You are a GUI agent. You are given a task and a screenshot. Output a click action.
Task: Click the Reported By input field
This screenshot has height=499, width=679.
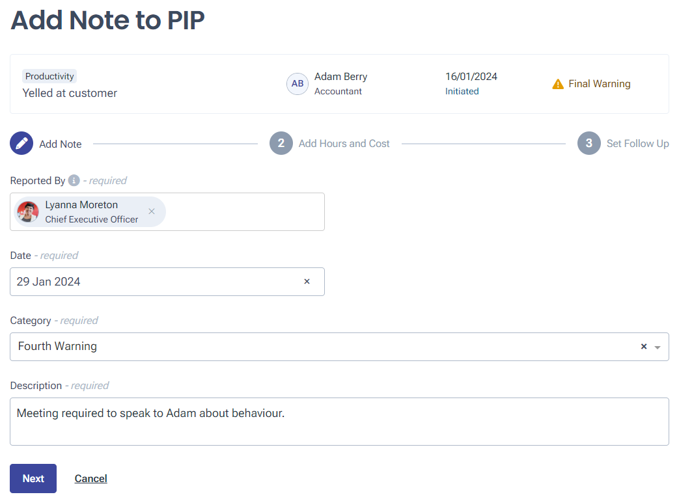click(x=167, y=211)
